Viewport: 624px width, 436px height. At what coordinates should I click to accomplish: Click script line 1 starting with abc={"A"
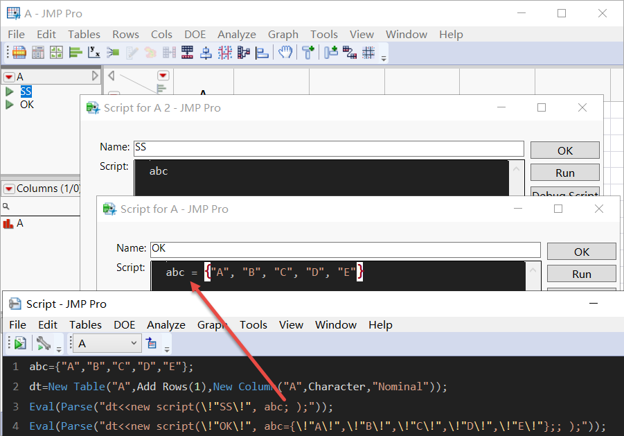(111, 367)
